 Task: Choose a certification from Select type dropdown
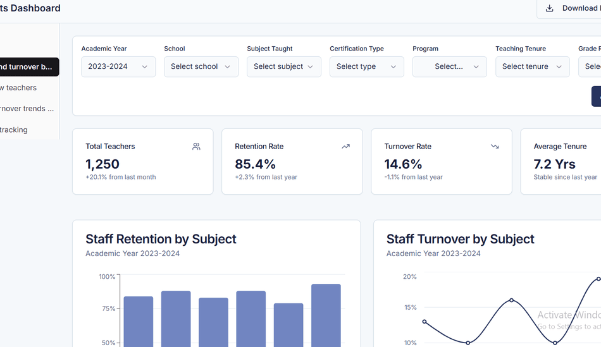tap(367, 66)
